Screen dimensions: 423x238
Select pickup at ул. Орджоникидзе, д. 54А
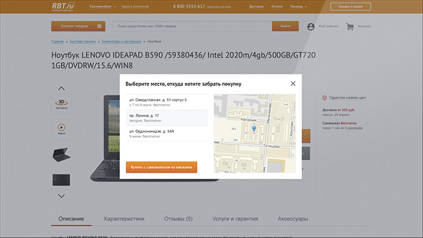167,133
